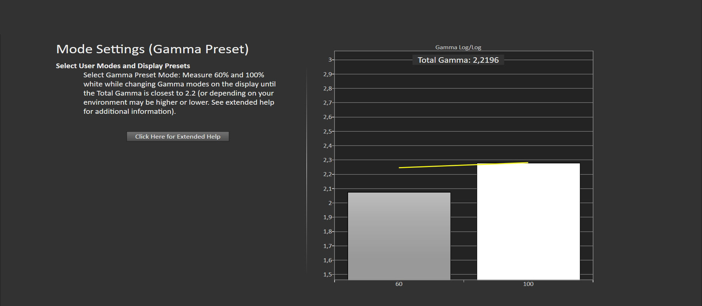The image size is (702, 306).
Task: Click the 'Mode Settings (Gamma Preset)' heading
Action: click(x=152, y=49)
